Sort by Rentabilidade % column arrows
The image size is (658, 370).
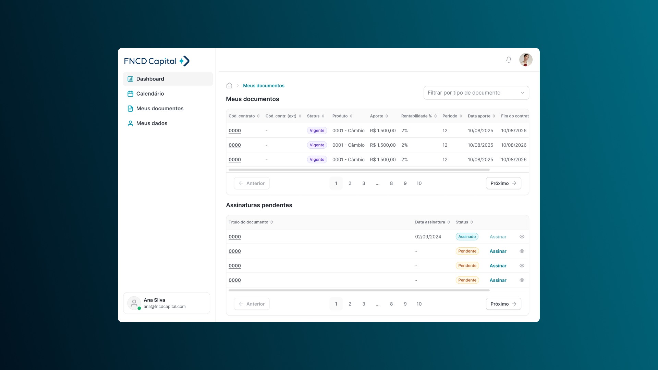pos(435,116)
